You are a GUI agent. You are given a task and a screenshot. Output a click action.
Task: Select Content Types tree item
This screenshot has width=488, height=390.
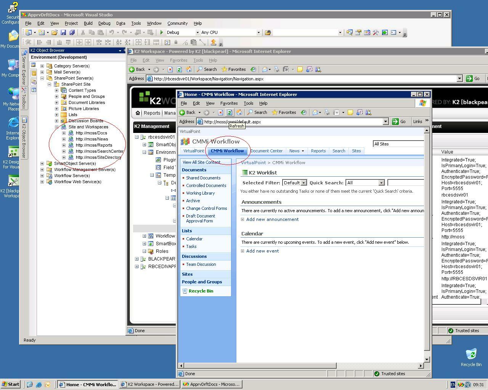point(82,90)
